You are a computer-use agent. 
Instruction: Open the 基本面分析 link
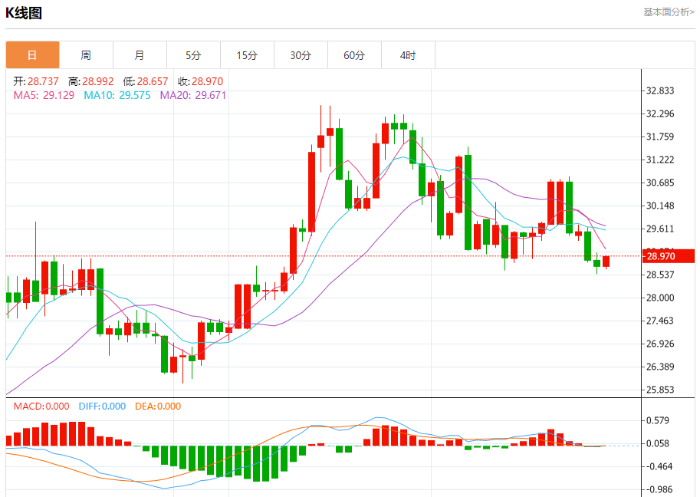669,12
